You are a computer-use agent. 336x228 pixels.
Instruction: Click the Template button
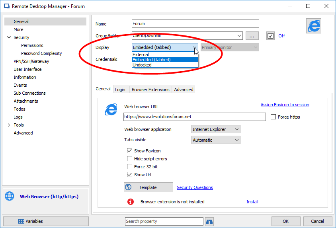pos(148,187)
